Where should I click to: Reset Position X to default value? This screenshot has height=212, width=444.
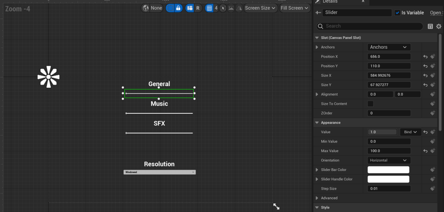tap(425, 57)
